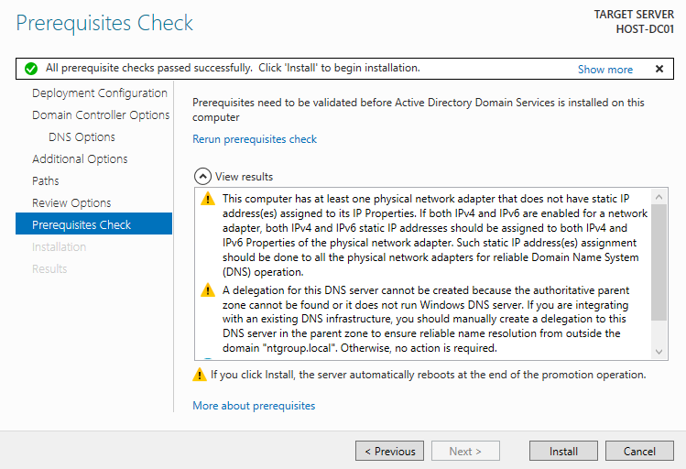This screenshot has height=469, width=686.
Task: Select Paths in wizard sidebar
Action: [46, 181]
